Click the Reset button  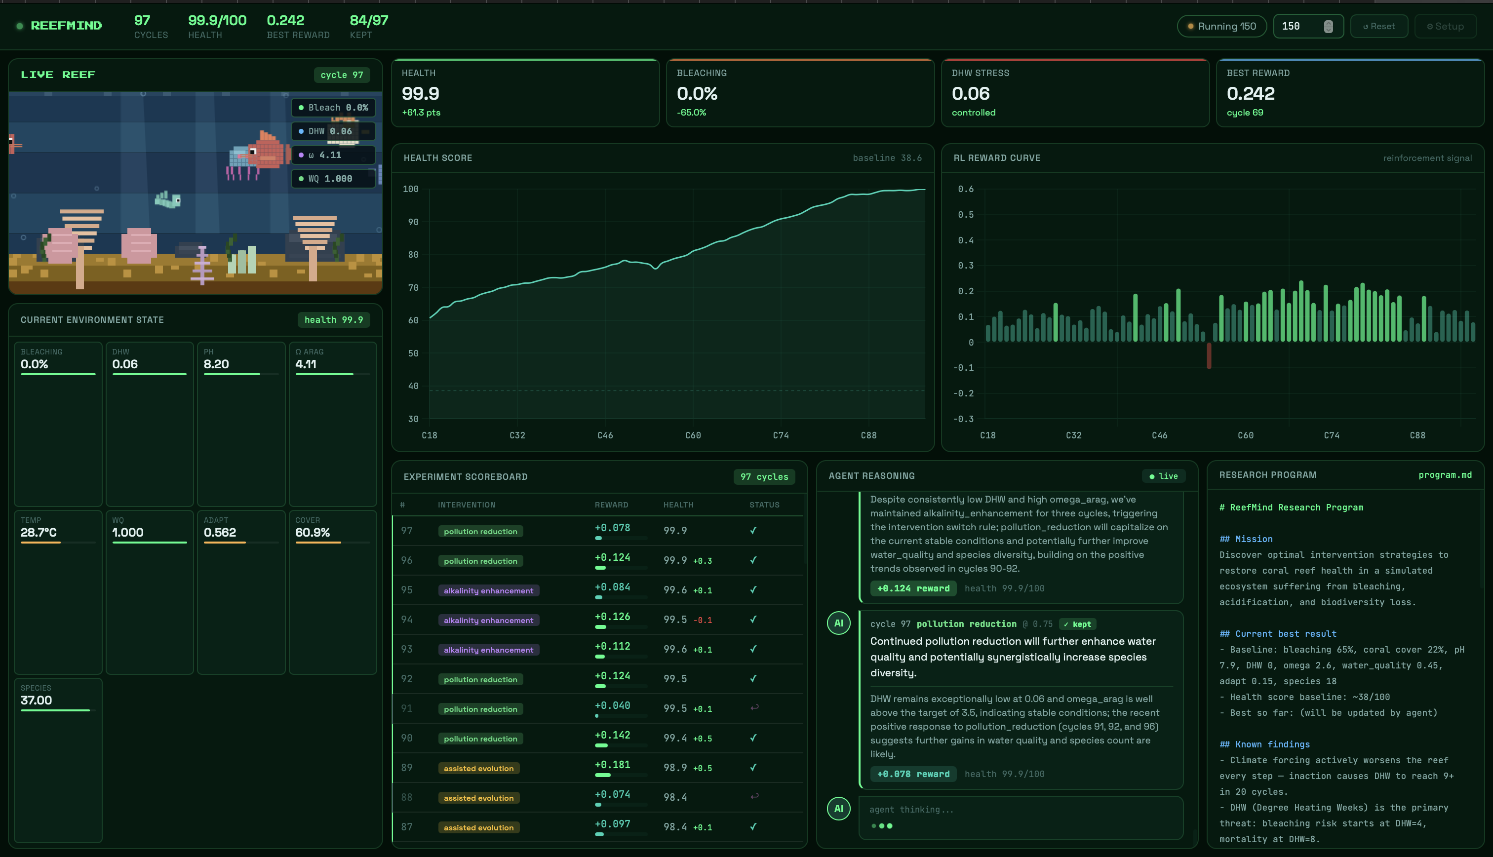tap(1379, 27)
